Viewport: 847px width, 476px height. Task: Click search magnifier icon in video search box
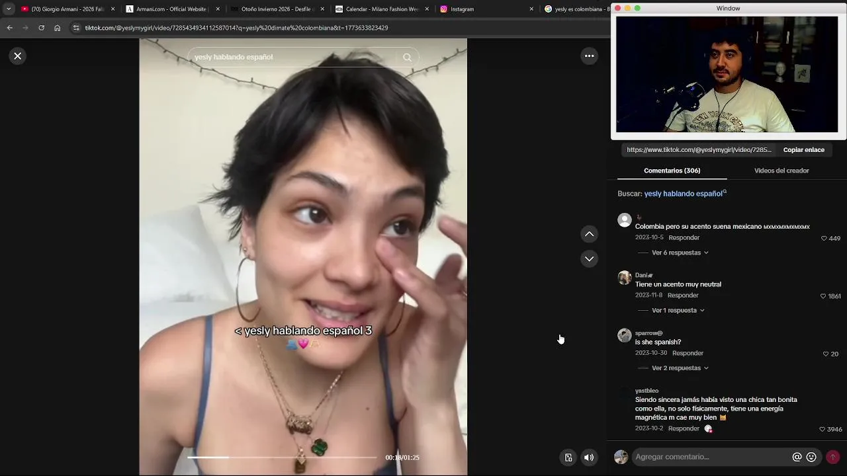[x=407, y=57]
